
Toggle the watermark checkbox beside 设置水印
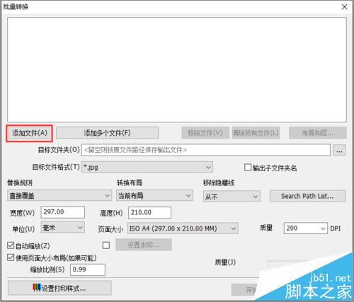[106, 245]
